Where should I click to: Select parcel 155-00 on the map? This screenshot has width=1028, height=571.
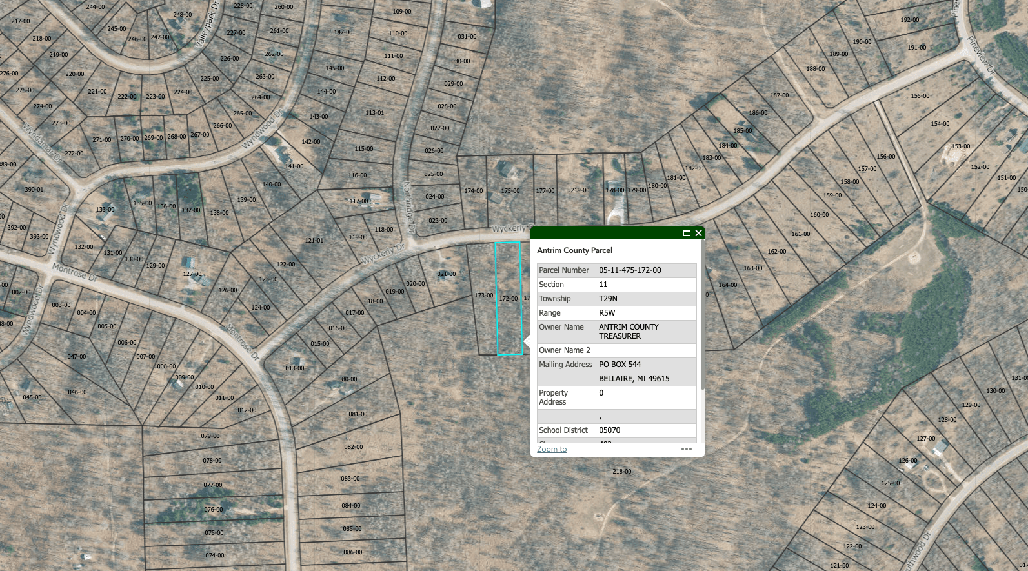point(920,96)
